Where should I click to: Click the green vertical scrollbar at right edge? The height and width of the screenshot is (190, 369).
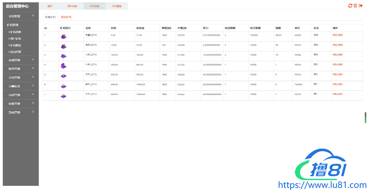point(365,117)
